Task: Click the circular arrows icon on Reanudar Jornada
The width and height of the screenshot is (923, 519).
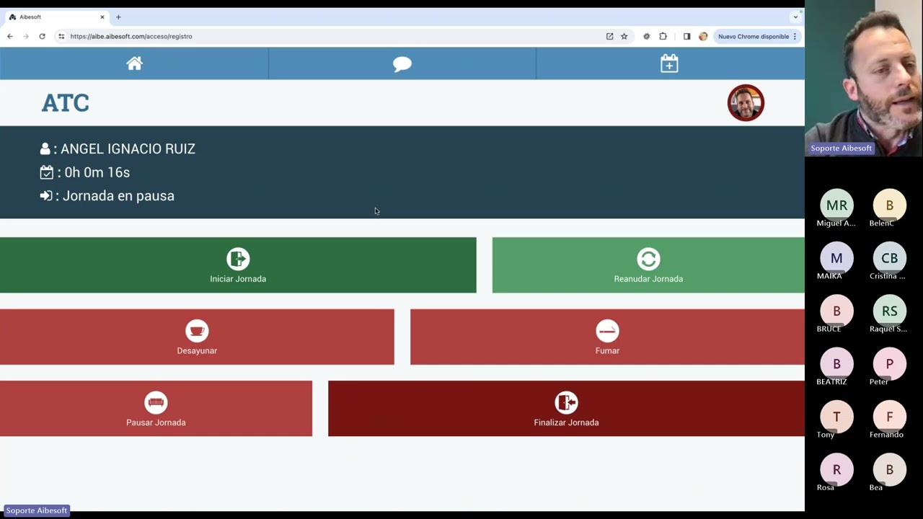Action: (648, 259)
